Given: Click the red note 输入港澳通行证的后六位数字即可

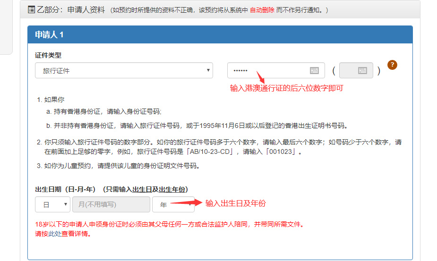Looking at the screenshot, I should tap(286, 88).
